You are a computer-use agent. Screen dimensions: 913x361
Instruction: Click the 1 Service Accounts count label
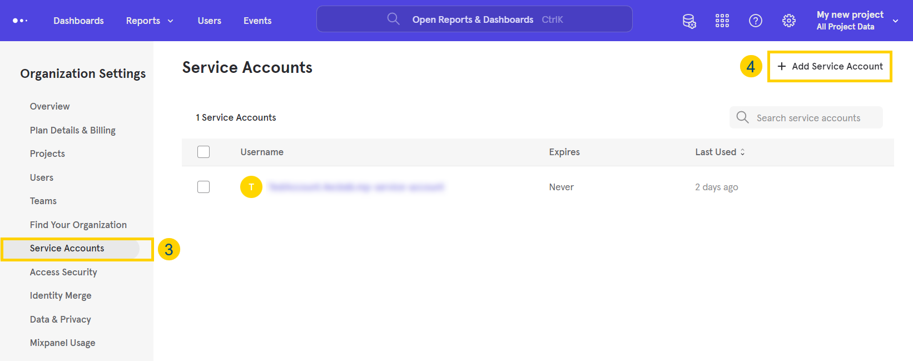236,117
